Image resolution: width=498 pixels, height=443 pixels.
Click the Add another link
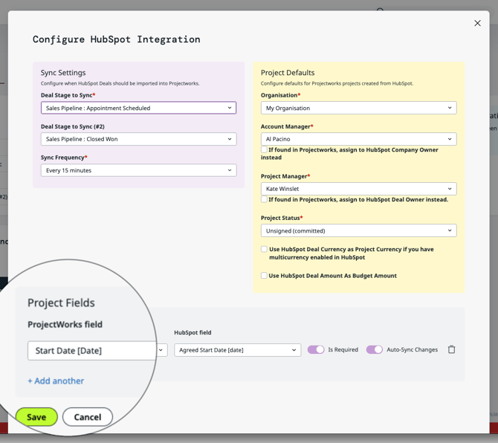coord(56,381)
